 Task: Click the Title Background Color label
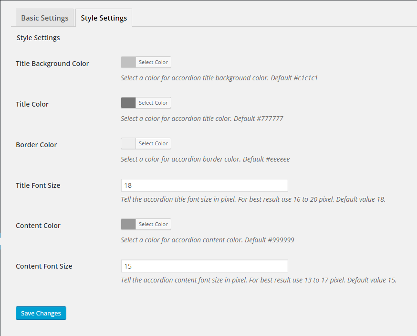point(52,64)
